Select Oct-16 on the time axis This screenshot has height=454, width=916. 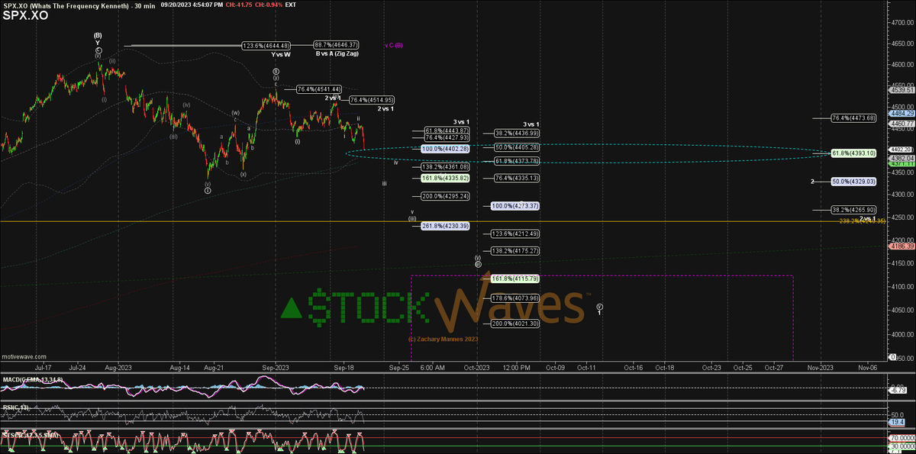tap(634, 367)
